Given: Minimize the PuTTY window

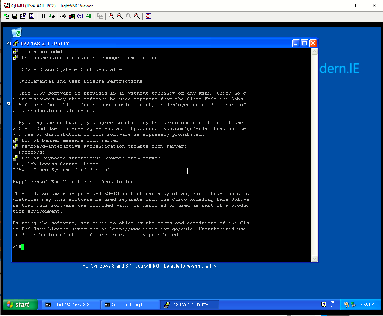Looking at the screenshot, I should 296,44.
